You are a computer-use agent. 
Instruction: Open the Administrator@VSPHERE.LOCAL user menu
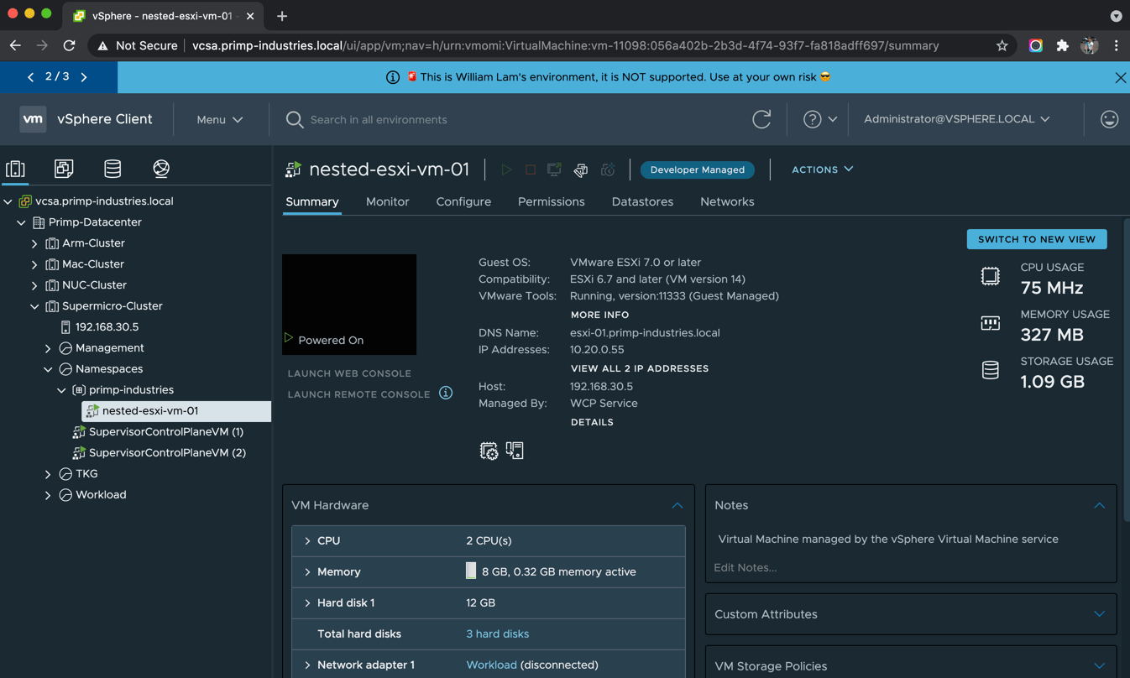click(x=957, y=119)
